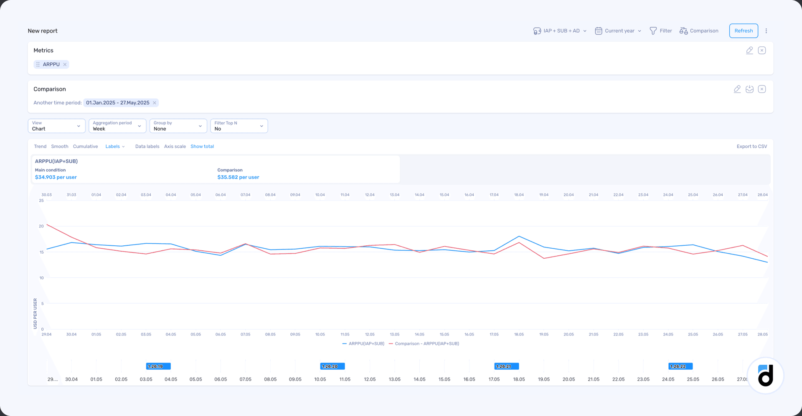802x416 pixels.
Task: Edit the Metrics section with pencil icon
Action: pos(749,50)
